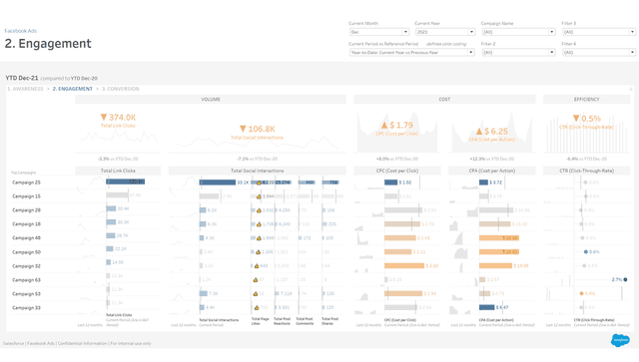639x362 pixels.
Task: Select the Campaign 63 row label
Action: [x=27, y=280]
